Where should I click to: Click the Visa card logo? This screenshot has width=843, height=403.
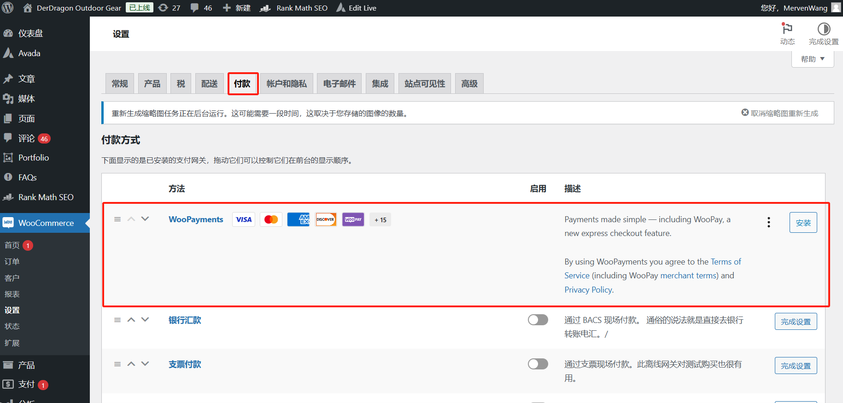(x=244, y=219)
